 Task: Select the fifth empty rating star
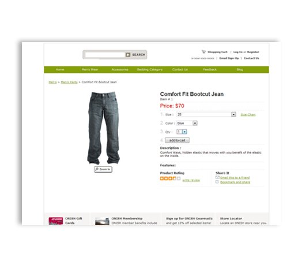[179, 178]
